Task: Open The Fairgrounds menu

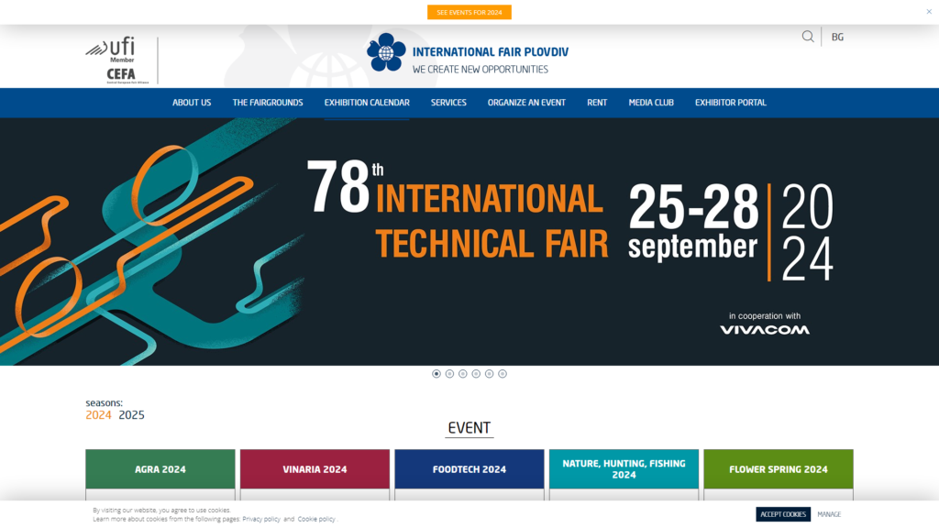Action: point(268,103)
